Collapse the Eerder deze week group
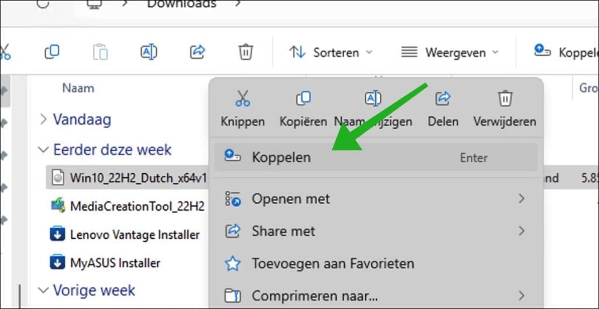 (43, 150)
